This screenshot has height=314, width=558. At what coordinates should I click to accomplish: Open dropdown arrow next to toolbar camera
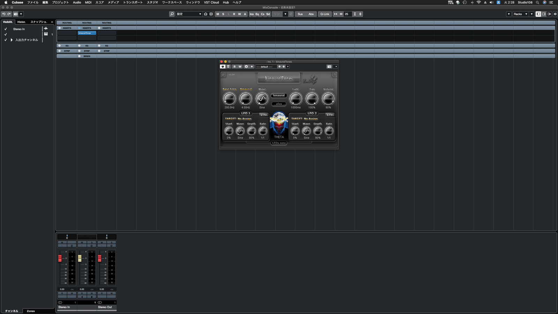(x=21, y=14)
